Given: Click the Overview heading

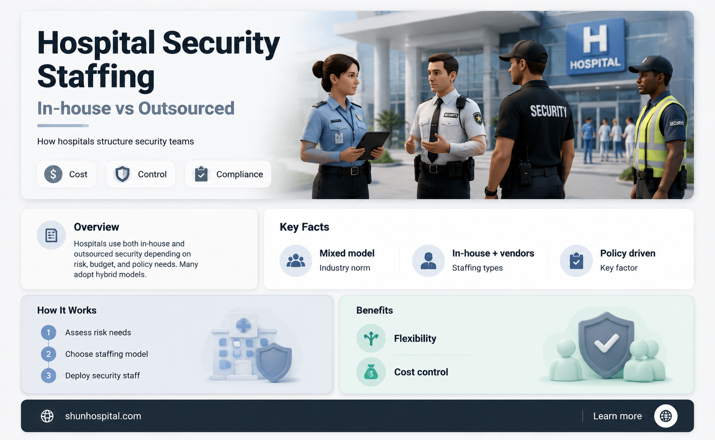Looking at the screenshot, I should [97, 227].
